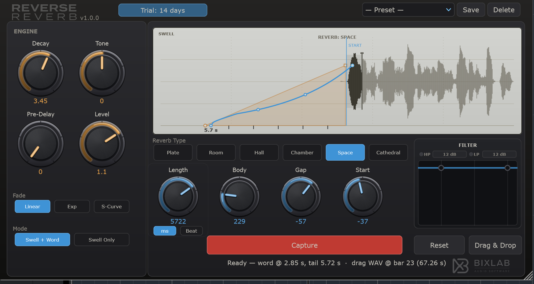Click the blue START marker label
The image size is (534, 284).
click(x=355, y=45)
